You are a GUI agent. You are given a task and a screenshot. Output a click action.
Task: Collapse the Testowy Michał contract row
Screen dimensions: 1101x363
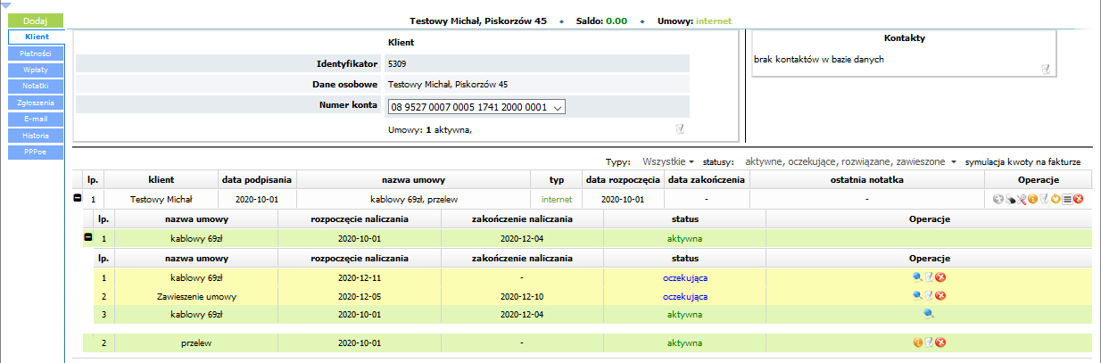coord(78,199)
